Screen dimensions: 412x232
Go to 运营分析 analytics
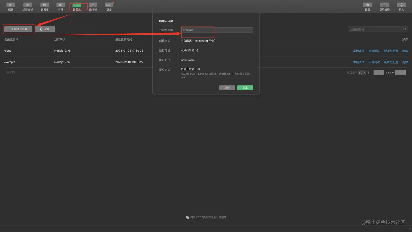tap(28, 7)
